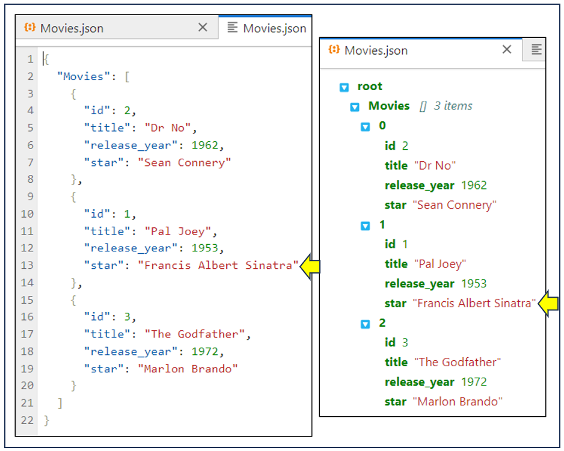Click the partially visible tab icon at far right
This screenshot has width=564, height=451.
click(x=537, y=50)
